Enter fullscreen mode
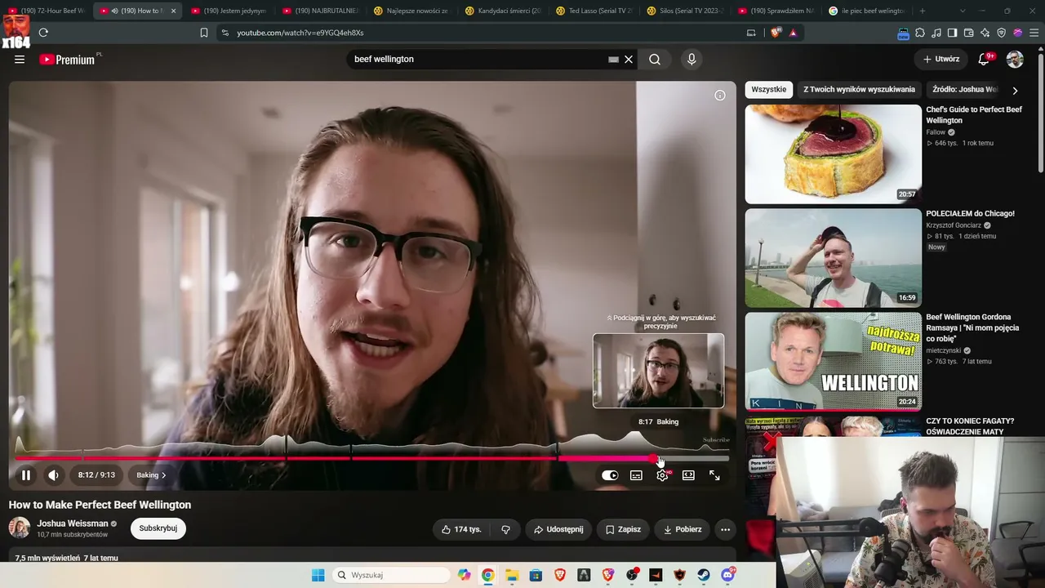The image size is (1045, 588). pos(714,475)
